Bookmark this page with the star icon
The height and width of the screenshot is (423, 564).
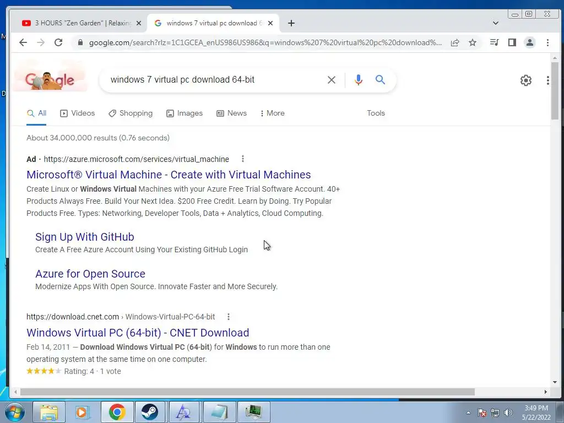(473, 42)
